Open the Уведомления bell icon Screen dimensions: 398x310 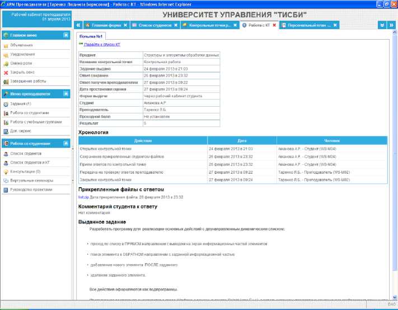pyautogui.click(x=6, y=55)
